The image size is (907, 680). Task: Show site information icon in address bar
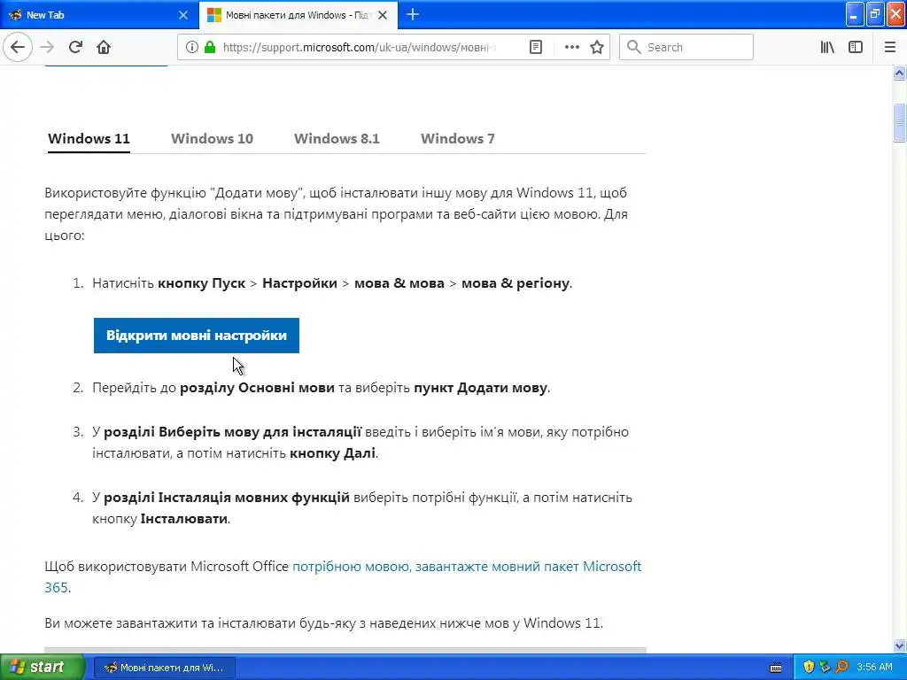191,48
